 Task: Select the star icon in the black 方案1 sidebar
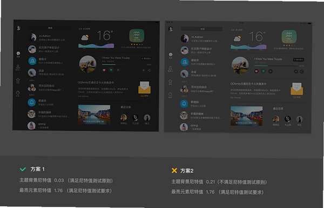[18, 80]
